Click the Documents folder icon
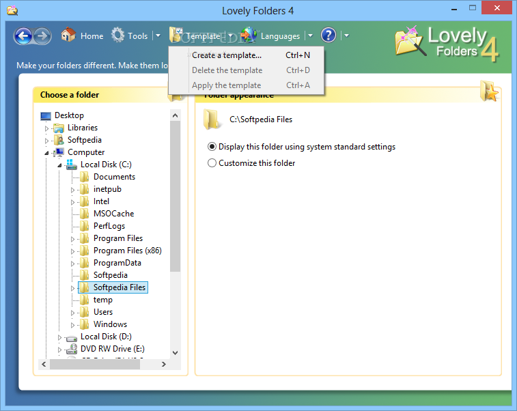The width and height of the screenshot is (517, 411). (85, 177)
